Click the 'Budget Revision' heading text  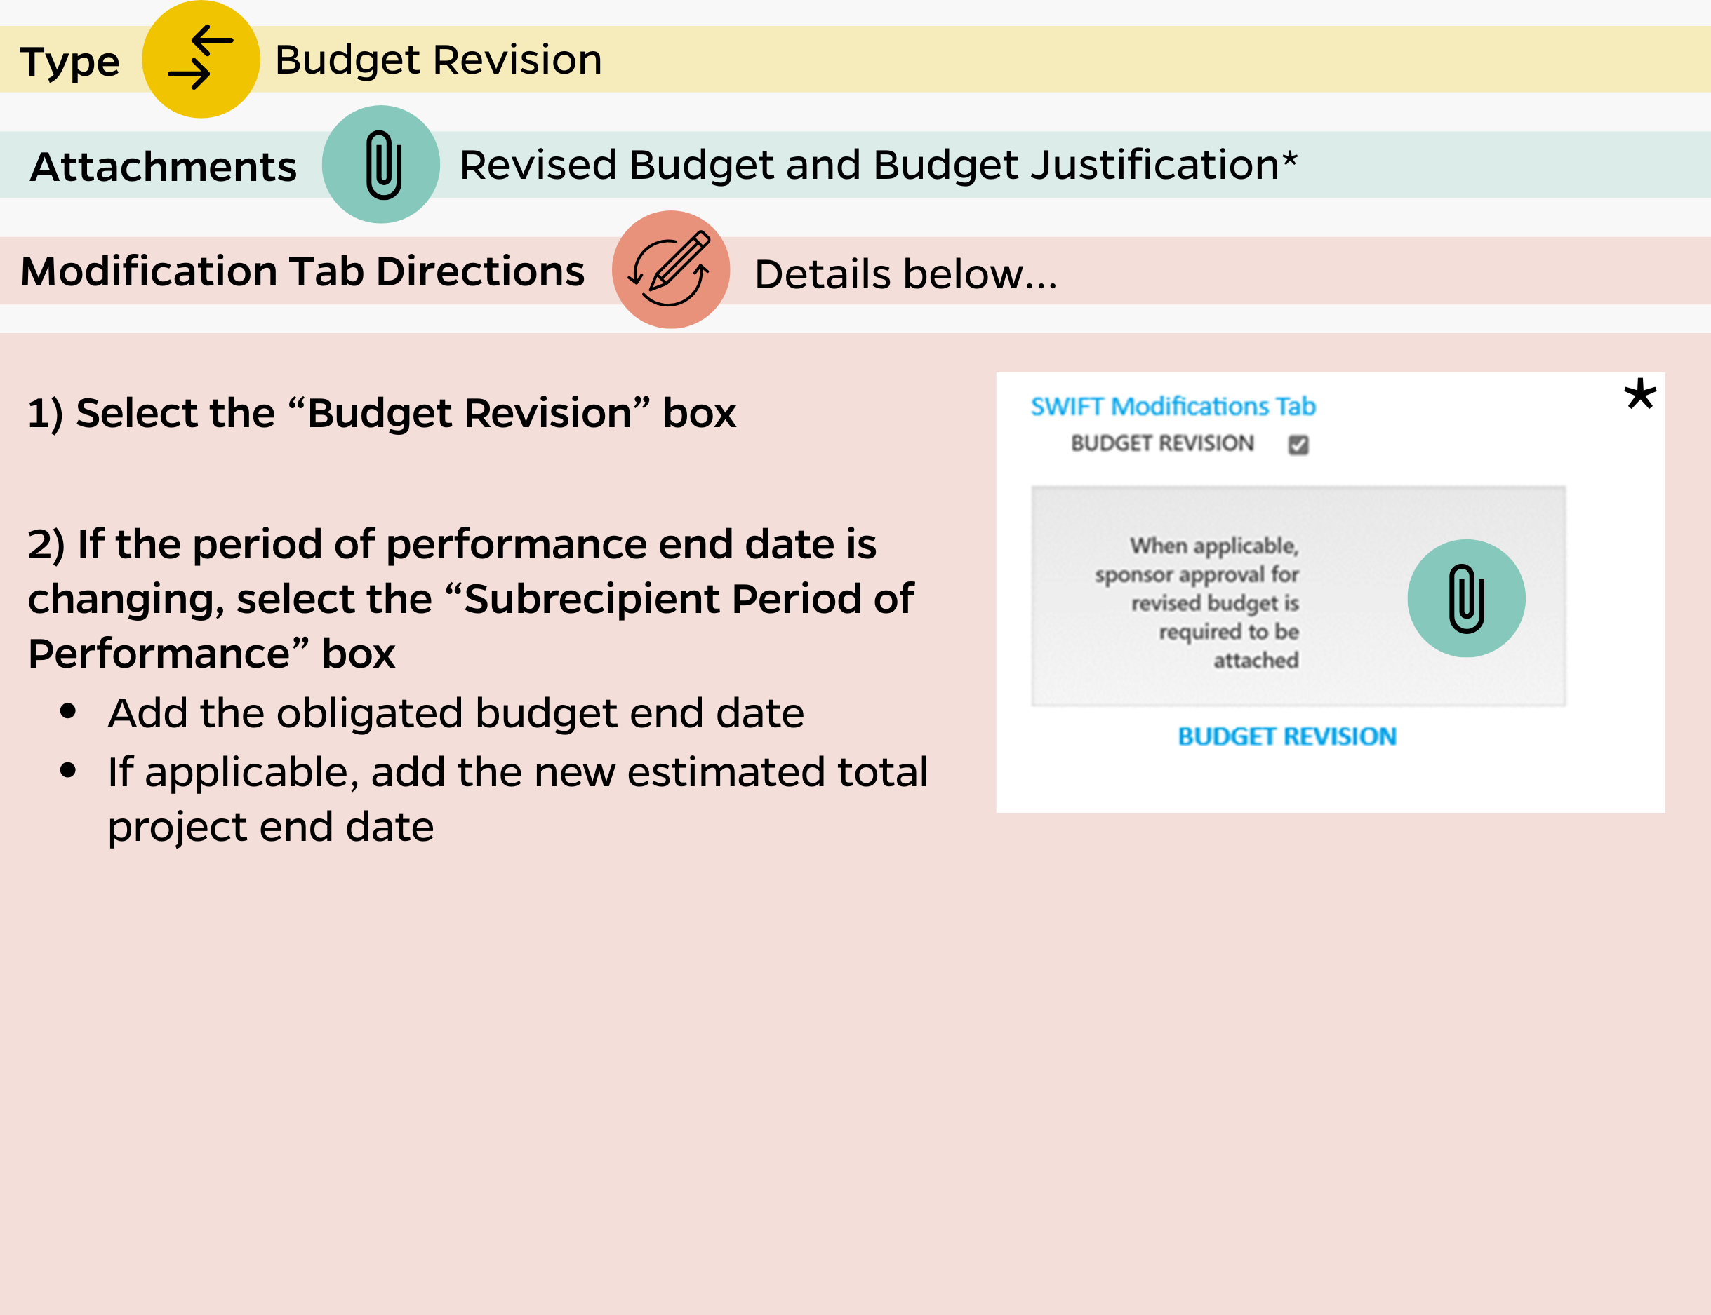439,60
